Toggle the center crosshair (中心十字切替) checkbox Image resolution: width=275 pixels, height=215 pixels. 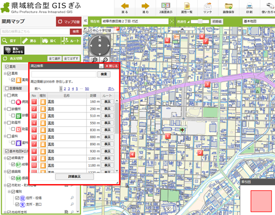click(90, 30)
